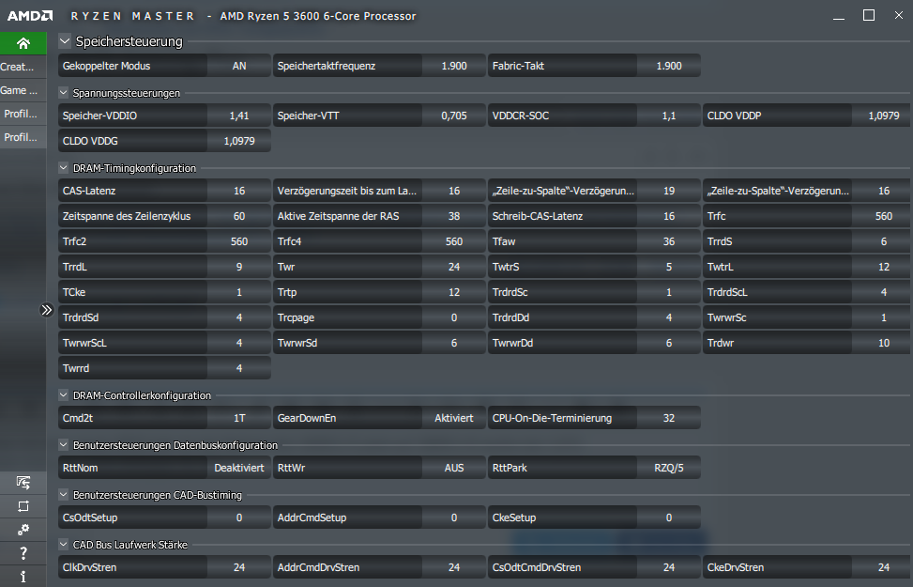Screen dimensions: 913x587
Task: Click the Trfc2 row
Action: tap(165, 241)
